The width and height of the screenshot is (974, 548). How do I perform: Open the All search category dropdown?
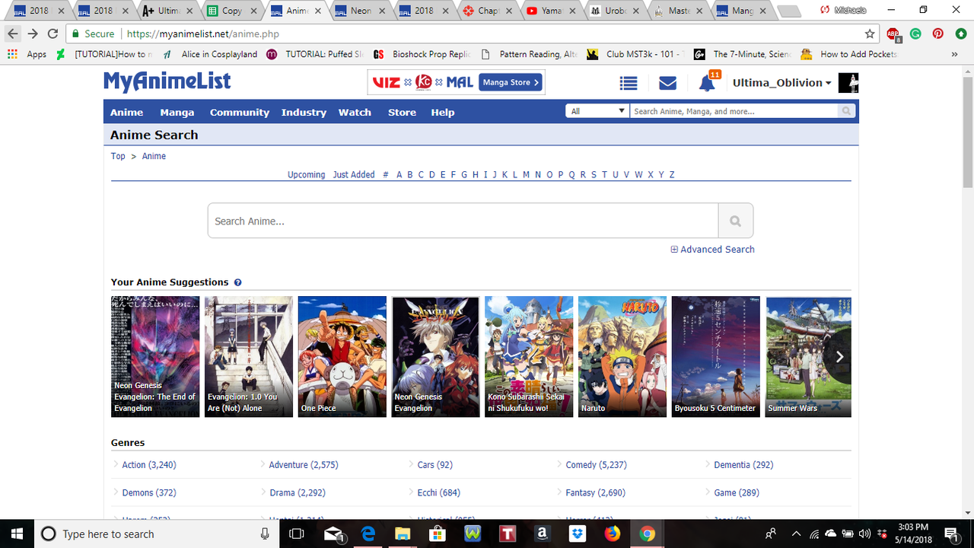click(x=597, y=111)
